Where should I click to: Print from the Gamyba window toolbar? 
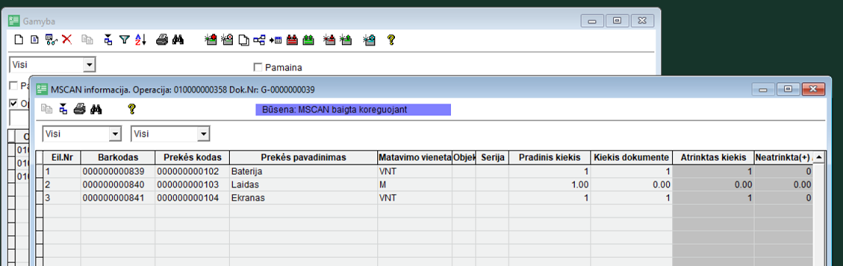point(162,39)
